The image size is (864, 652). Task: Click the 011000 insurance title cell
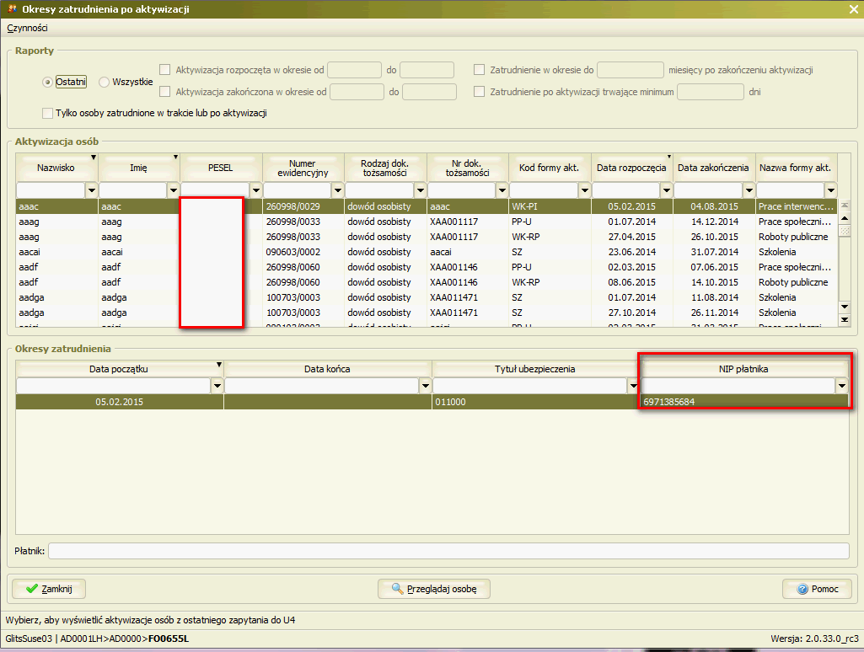click(x=535, y=402)
